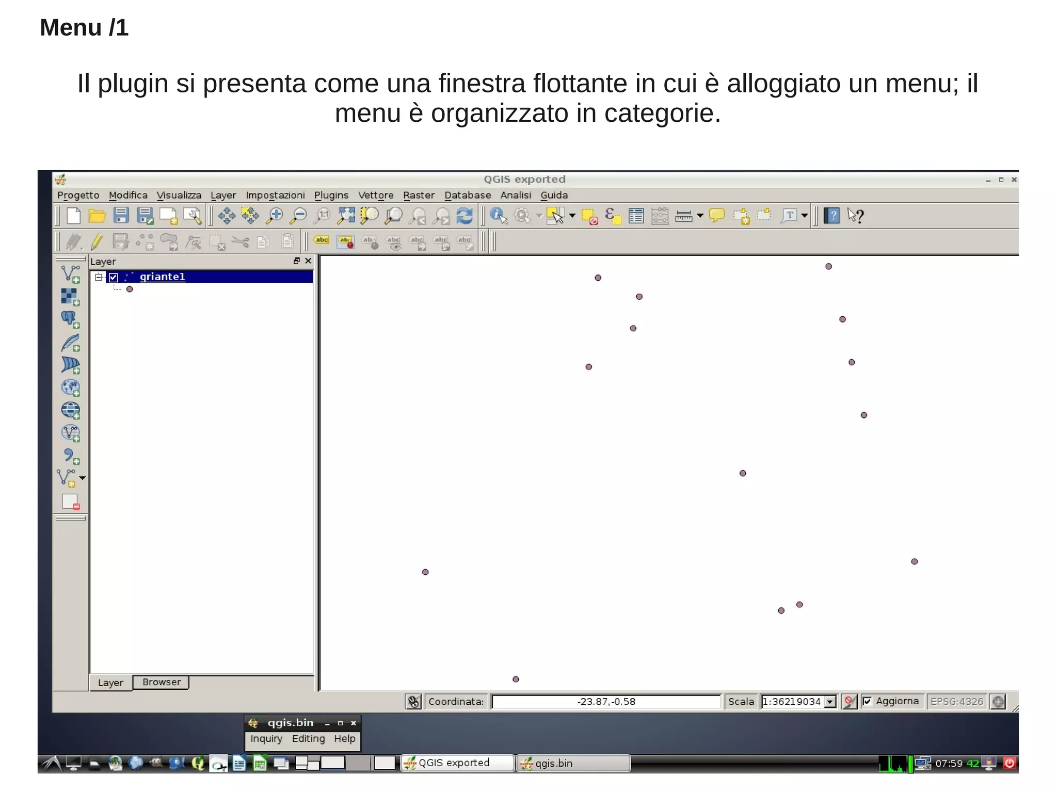Toggle visibility of griante1 layer

click(x=114, y=277)
